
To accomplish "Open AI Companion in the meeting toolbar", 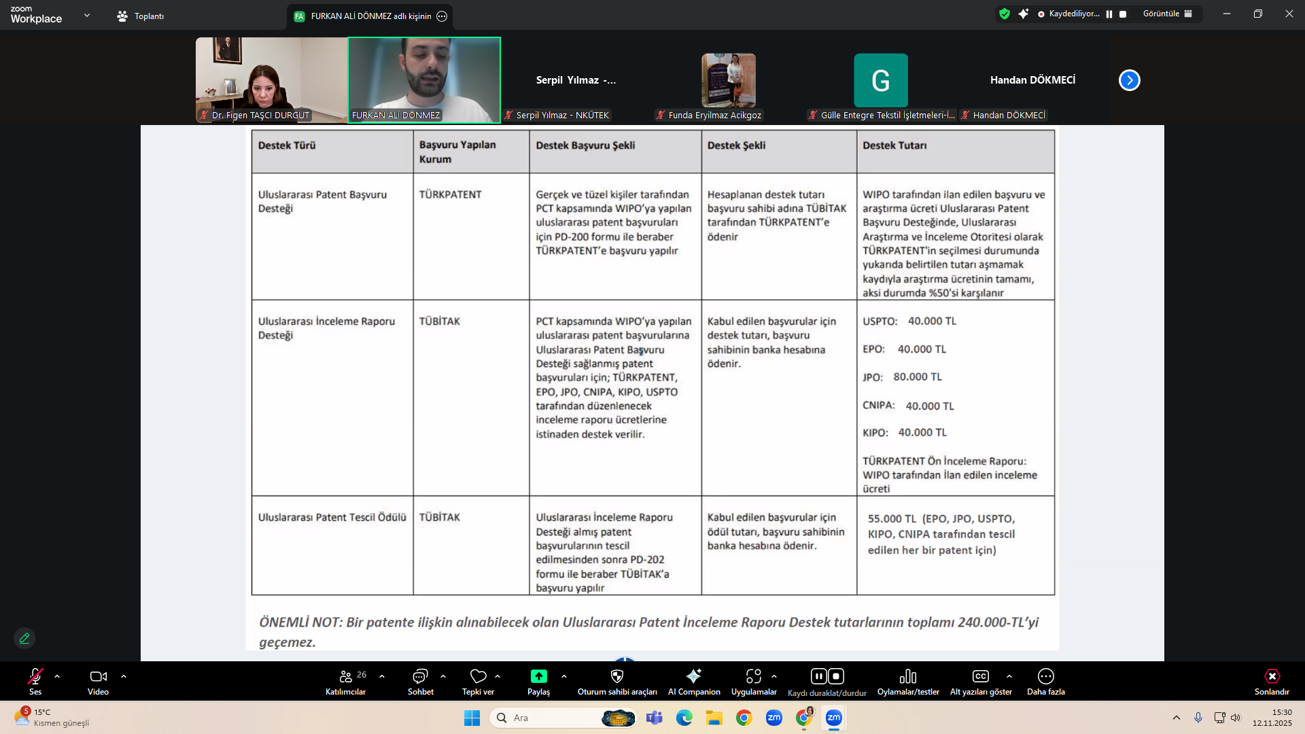I will 693,676.
